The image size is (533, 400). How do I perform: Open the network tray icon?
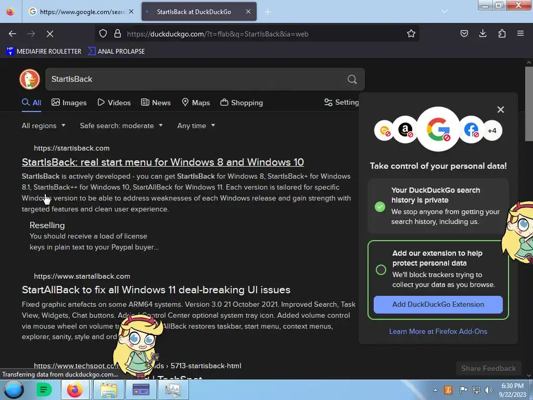[x=476, y=390]
